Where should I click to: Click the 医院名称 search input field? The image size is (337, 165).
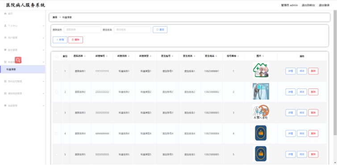[x=83, y=30]
